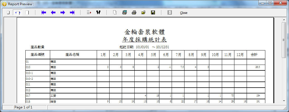Click the "產品數量" label above table
The width and height of the screenshot is (289, 112).
[x=37, y=47]
